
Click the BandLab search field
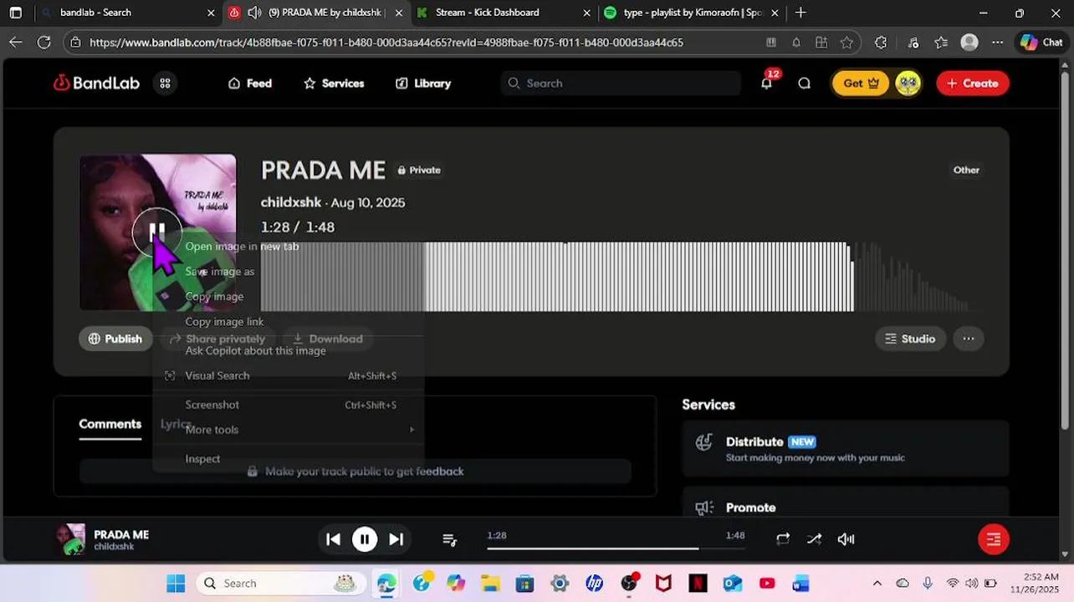[621, 83]
